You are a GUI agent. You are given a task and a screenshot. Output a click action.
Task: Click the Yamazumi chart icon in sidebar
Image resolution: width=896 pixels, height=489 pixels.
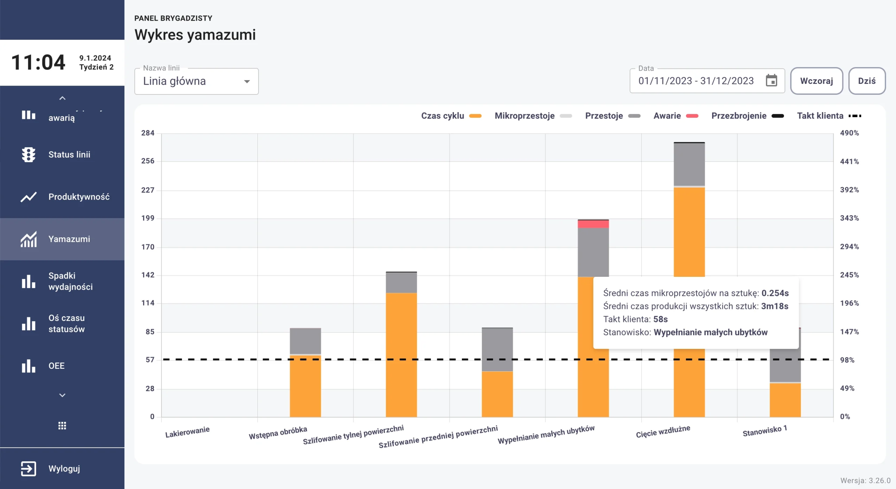(28, 239)
